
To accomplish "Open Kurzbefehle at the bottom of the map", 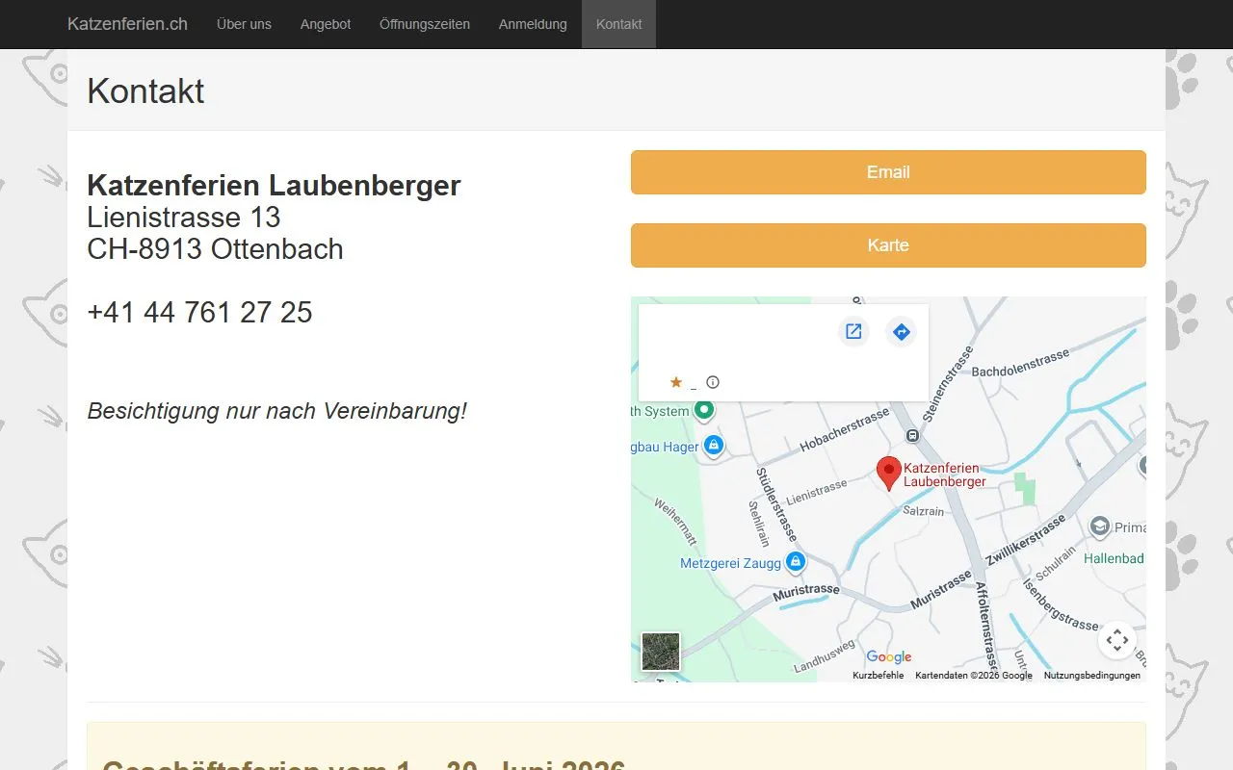I will click(879, 675).
